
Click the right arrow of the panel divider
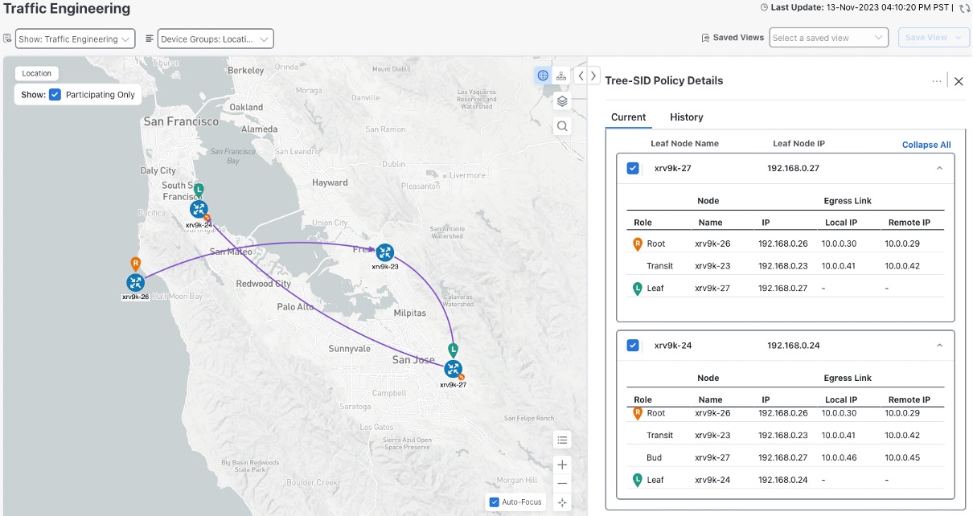click(593, 76)
